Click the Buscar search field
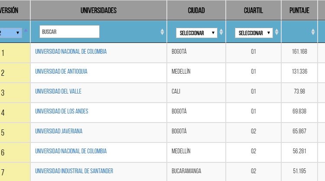This screenshot has height=181, width=325. tap(69, 32)
